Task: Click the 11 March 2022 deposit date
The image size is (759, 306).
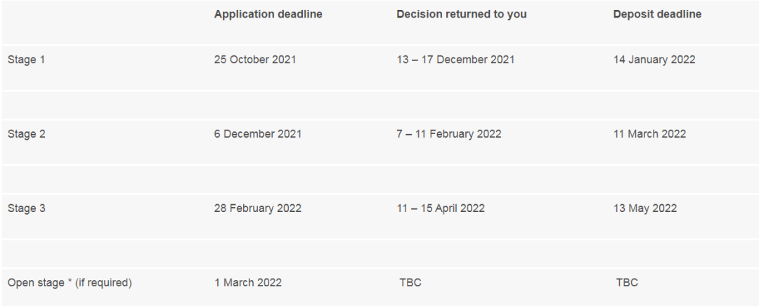Action: 649,134
